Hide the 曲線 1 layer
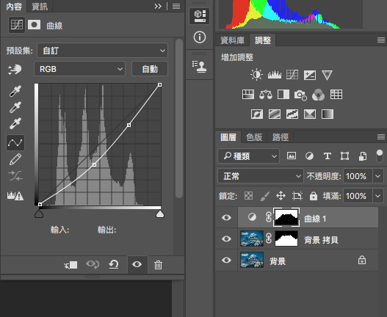Screen dimensions: 387x317 pyautogui.click(x=226, y=218)
